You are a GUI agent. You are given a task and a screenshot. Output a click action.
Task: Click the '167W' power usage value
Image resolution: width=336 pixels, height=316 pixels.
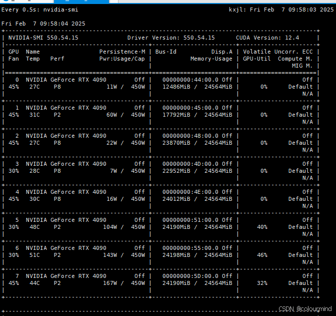(110, 283)
